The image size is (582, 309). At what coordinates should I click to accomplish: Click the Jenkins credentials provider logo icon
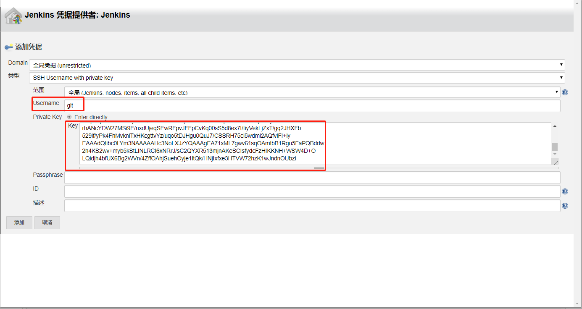coord(13,16)
